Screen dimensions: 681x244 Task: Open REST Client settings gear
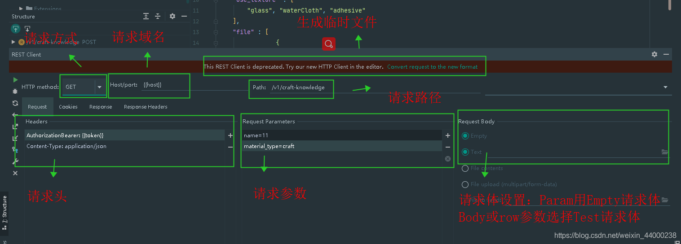pyautogui.click(x=654, y=54)
